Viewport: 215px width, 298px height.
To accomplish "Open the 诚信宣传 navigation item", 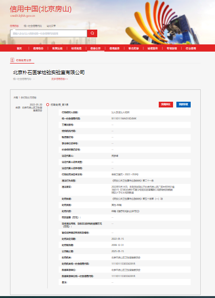I will point(153,48).
